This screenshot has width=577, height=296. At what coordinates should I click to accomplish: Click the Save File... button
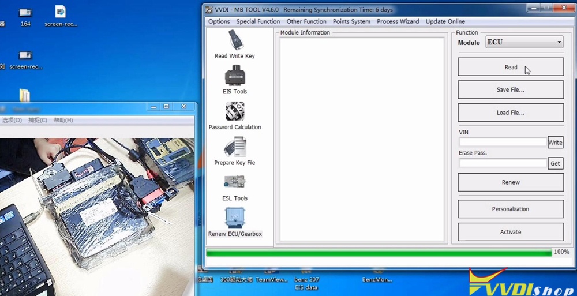click(x=511, y=89)
